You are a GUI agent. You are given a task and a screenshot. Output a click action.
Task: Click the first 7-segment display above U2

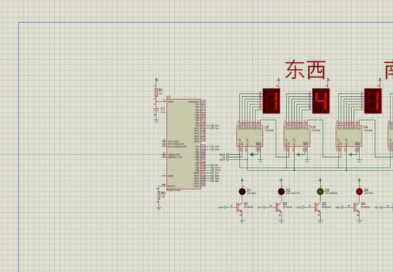[x=271, y=101]
